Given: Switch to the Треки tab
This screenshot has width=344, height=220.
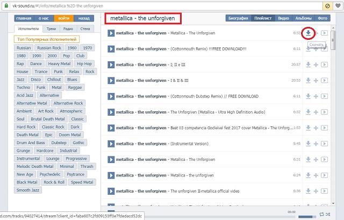Looking at the screenshot, I should coord(52,29).
